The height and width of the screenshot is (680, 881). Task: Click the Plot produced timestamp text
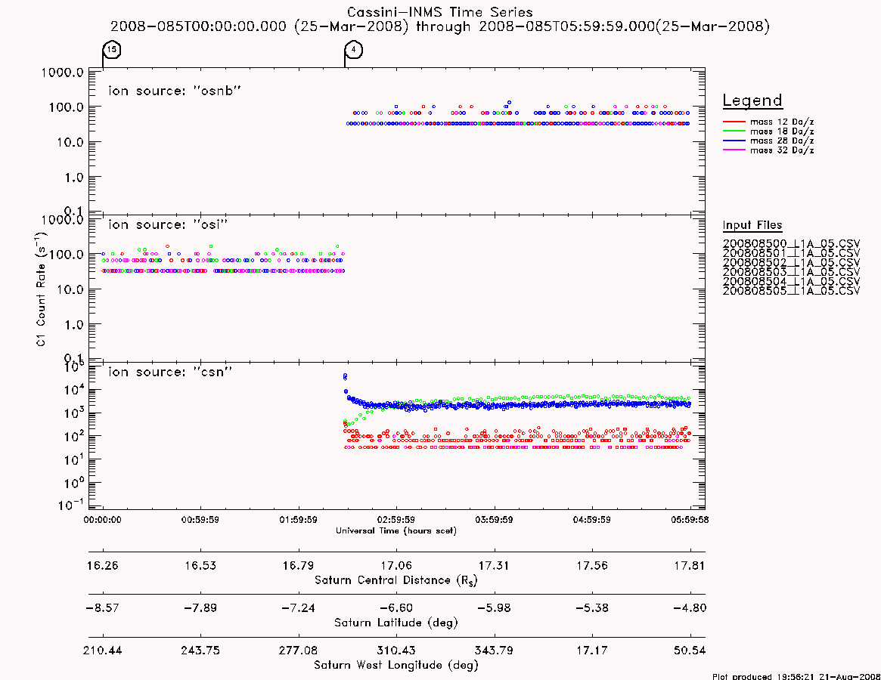pos(796,677)
